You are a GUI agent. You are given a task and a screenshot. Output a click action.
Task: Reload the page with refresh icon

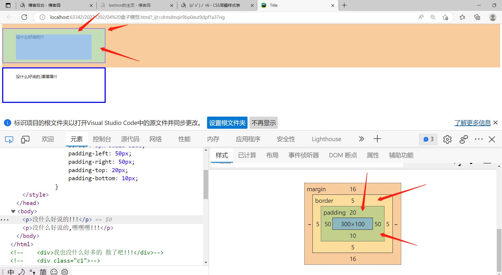tap(24, 17)
